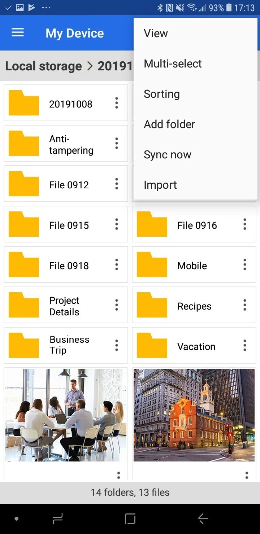Tap the Android home navigation button
This screenshot has height=534, width=260.
click(x=130, y=519)
